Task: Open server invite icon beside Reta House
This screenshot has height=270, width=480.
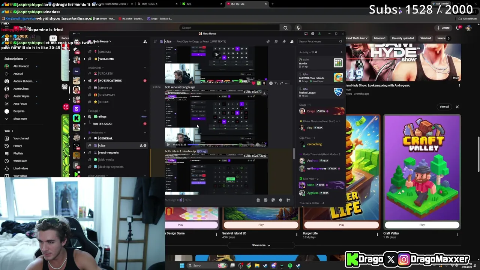Action: [x=145, y=42]
